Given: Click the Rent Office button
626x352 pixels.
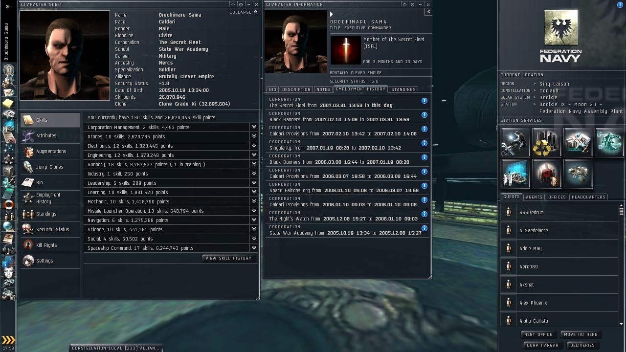Looking at the screenshot, I should [x=538, y=334].
